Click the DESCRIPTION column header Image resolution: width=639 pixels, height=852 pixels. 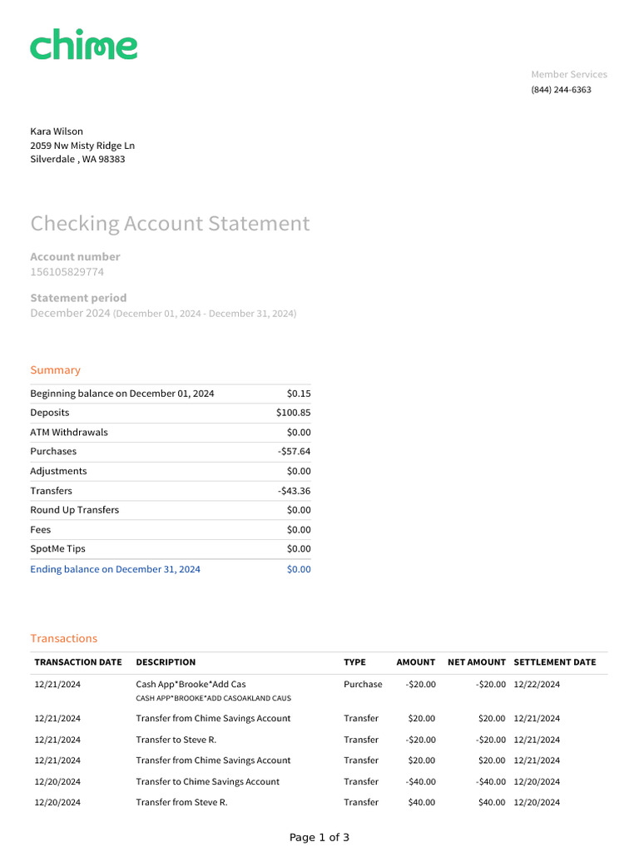coord(166,662)
